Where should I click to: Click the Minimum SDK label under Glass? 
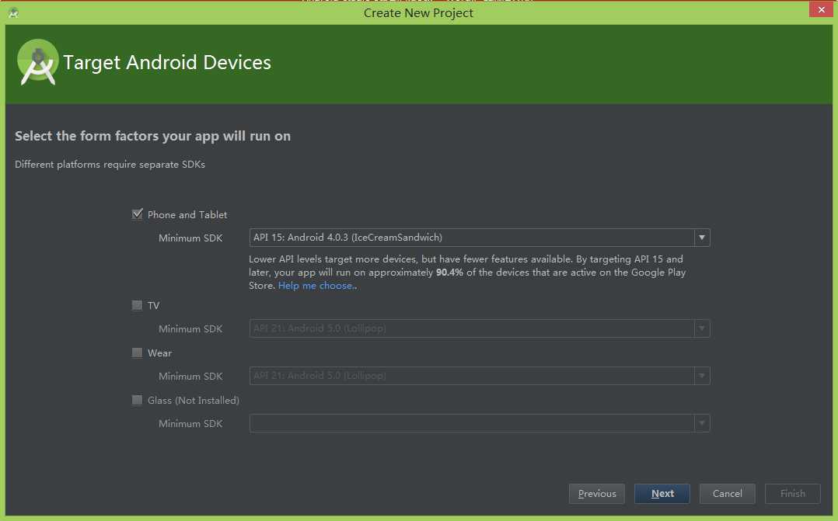point(190,424)
